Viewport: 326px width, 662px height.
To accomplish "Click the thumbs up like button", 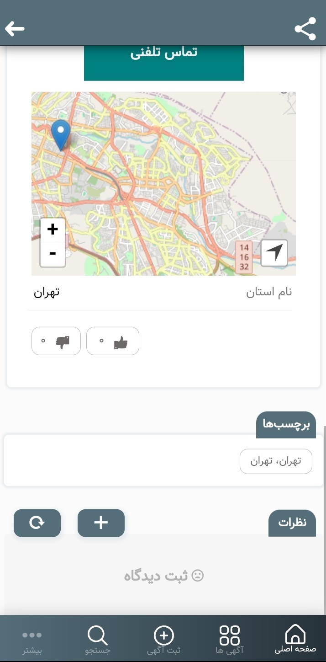I will point(113,341).
